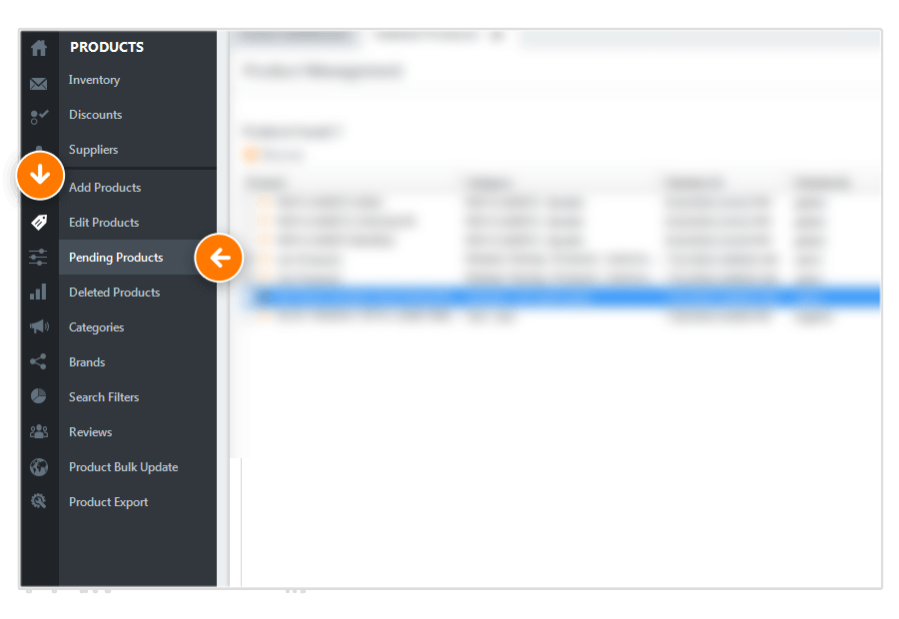Select the price tag products icon
This screenshot has width=899, height=619.
click(39, 223)
